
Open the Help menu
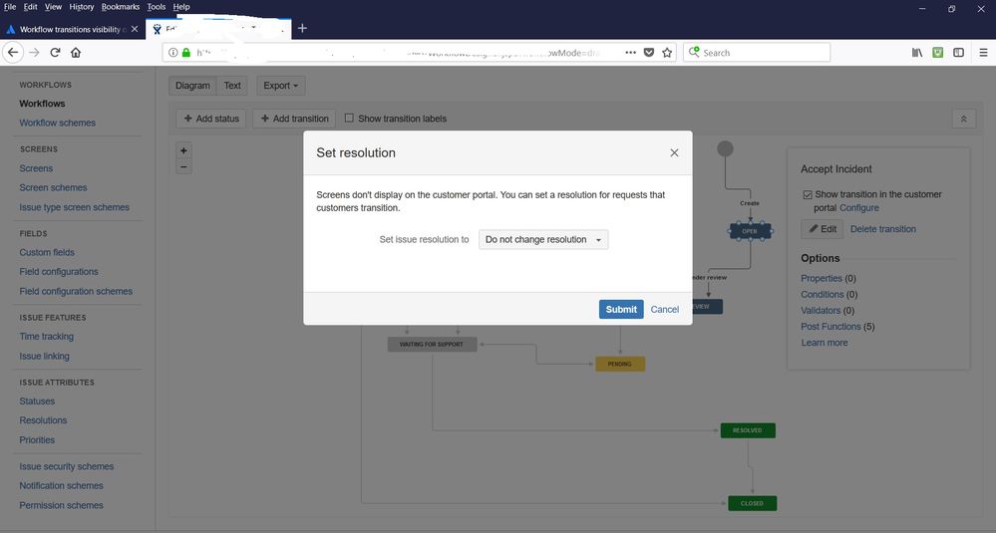tap(181, 6)
